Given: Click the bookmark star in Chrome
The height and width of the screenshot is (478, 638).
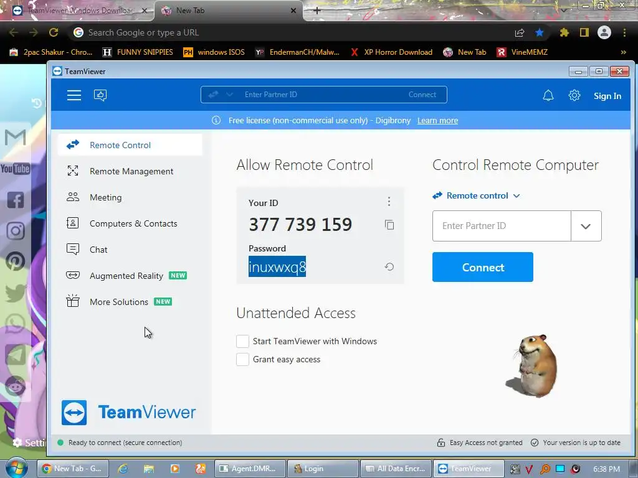Looking at the screenshot, I should point(540,32).
